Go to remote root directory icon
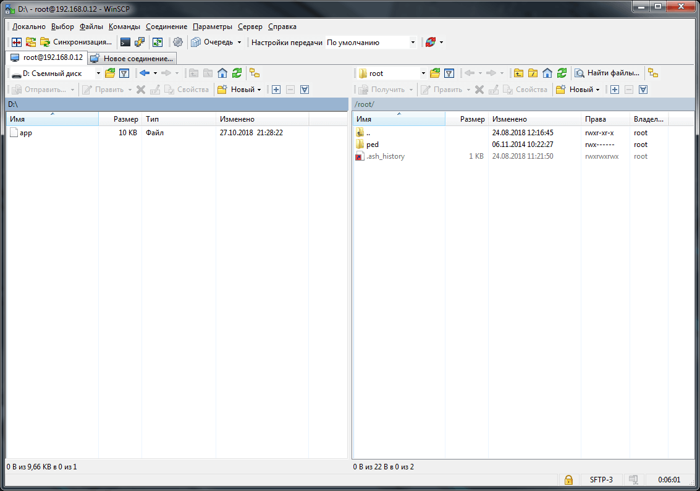Viewport: 700px width, 491px height. (533, 73)
